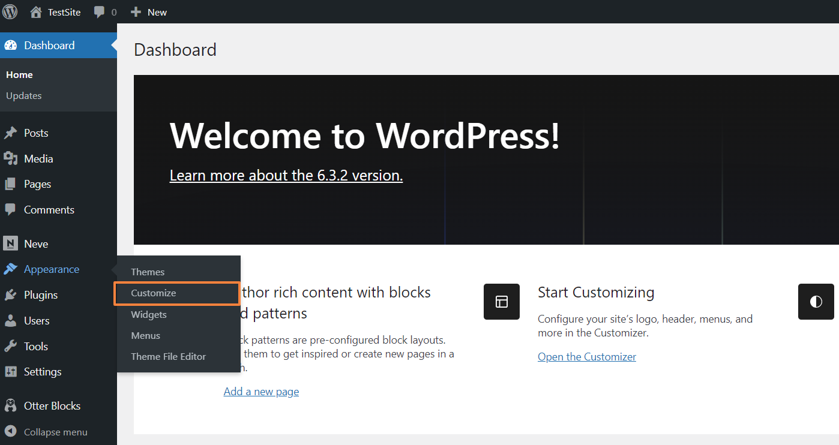839x445 pixels.
Task: Click the Pages icon in sidebar
Action: click(x=11, y=184)
